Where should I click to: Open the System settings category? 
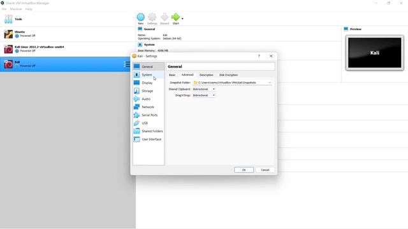click(x=149, y=75)
